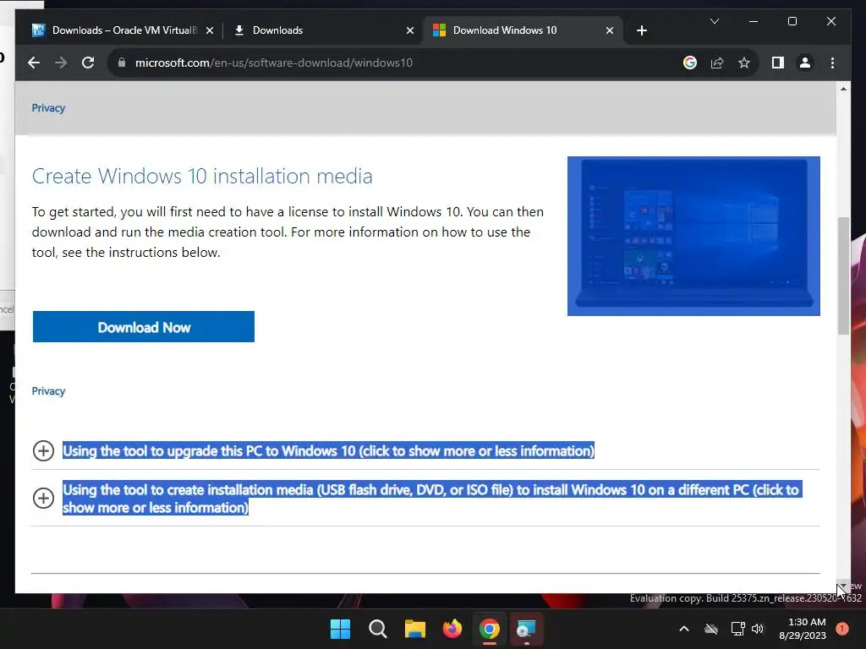Switch to the Downloads tab

[322, 30]
